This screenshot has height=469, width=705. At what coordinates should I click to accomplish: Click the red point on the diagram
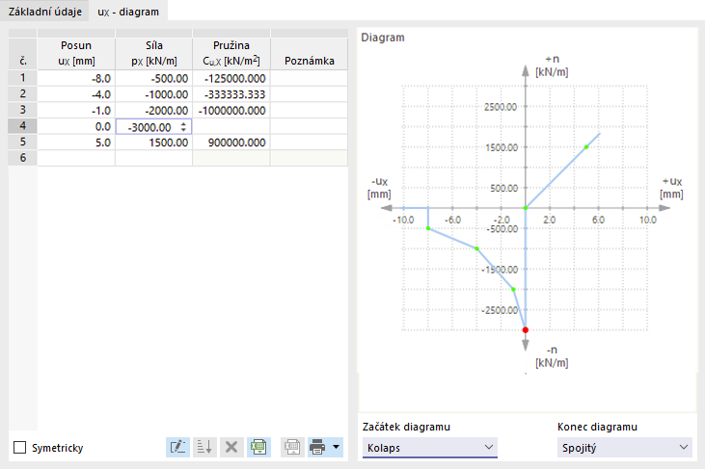click(526, 330)
